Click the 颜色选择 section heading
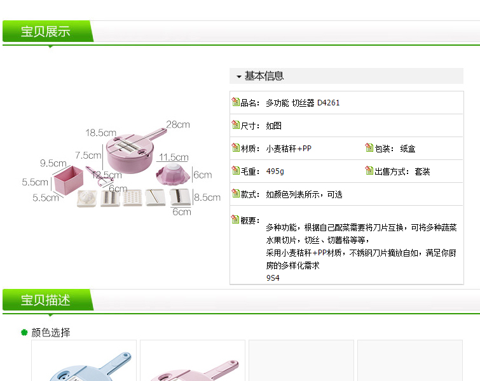This screenshot has width=480, height=381. coord(51,332)
